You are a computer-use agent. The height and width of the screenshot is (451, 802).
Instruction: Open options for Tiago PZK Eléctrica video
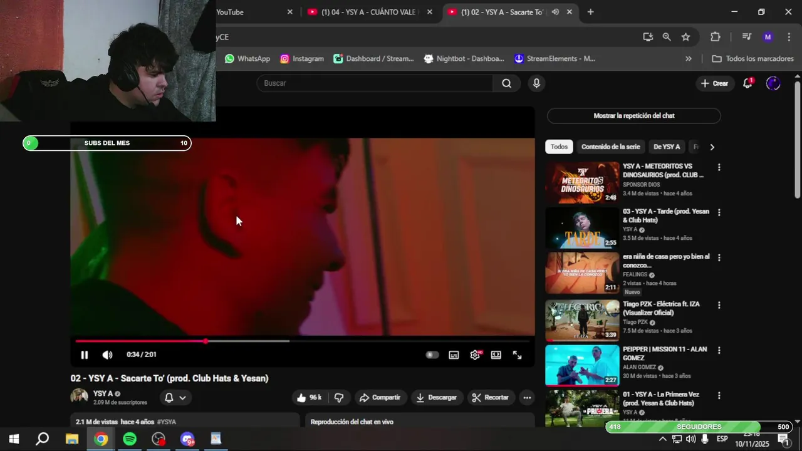[719, 305]
